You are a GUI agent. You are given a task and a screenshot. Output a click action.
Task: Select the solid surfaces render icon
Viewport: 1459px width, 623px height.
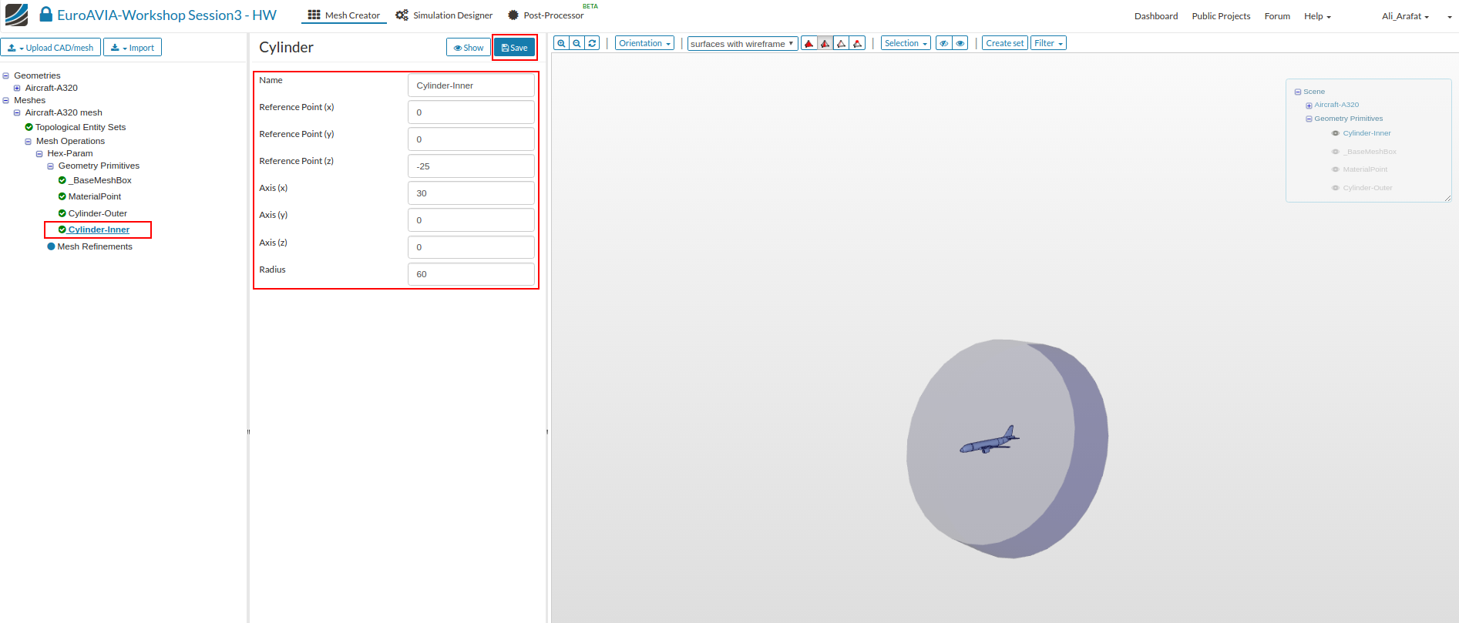tap(809, 43)
